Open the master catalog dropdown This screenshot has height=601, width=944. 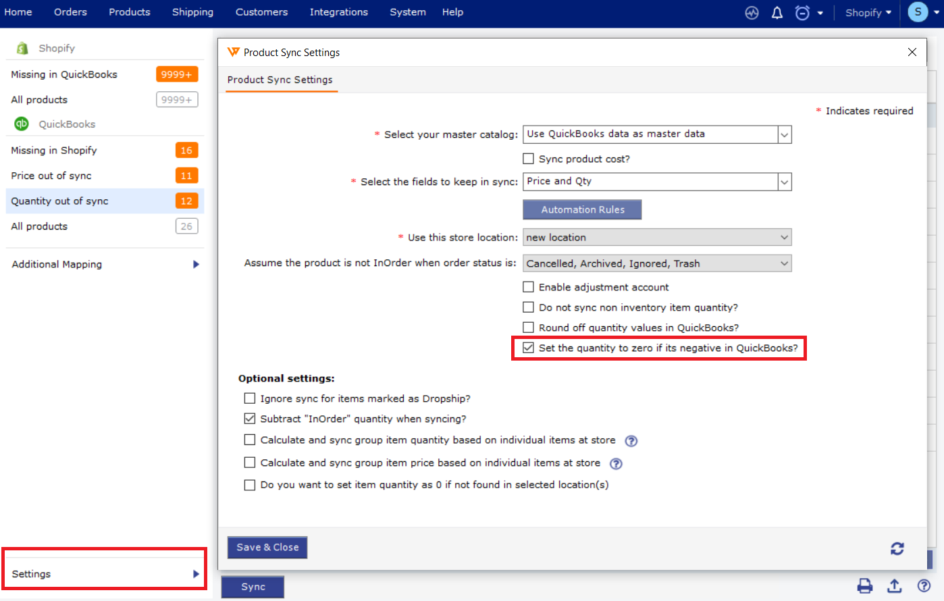tap(657, 134)
